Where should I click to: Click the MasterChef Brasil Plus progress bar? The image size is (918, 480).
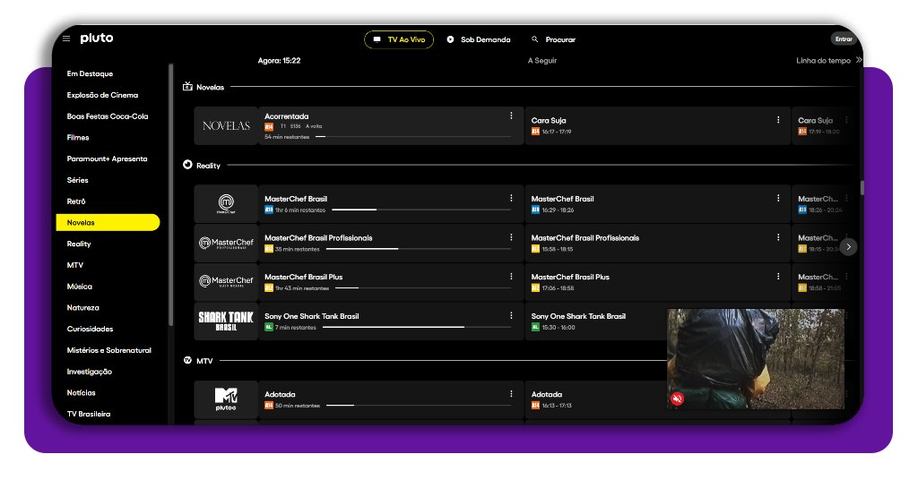point(346,288)
